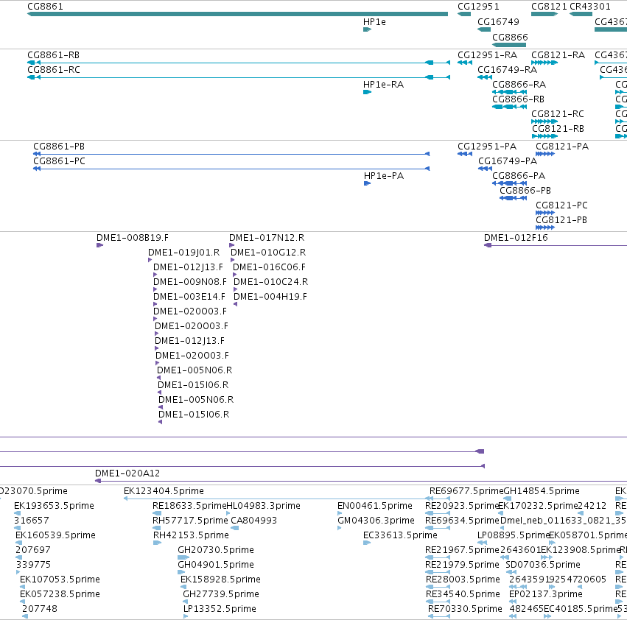
Task: Click protein label CG8861-PC
Action: [x=59, y=161]
